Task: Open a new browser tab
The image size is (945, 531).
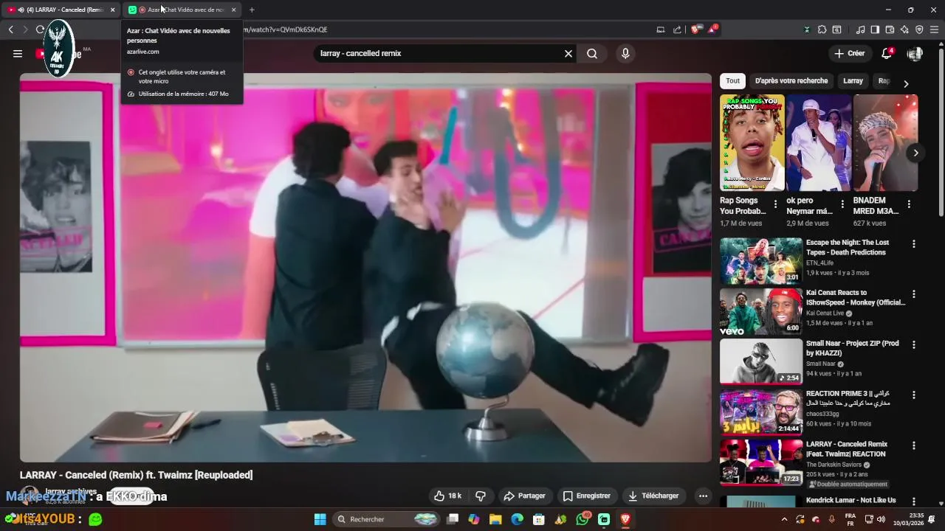Action: tap(252, 10)
